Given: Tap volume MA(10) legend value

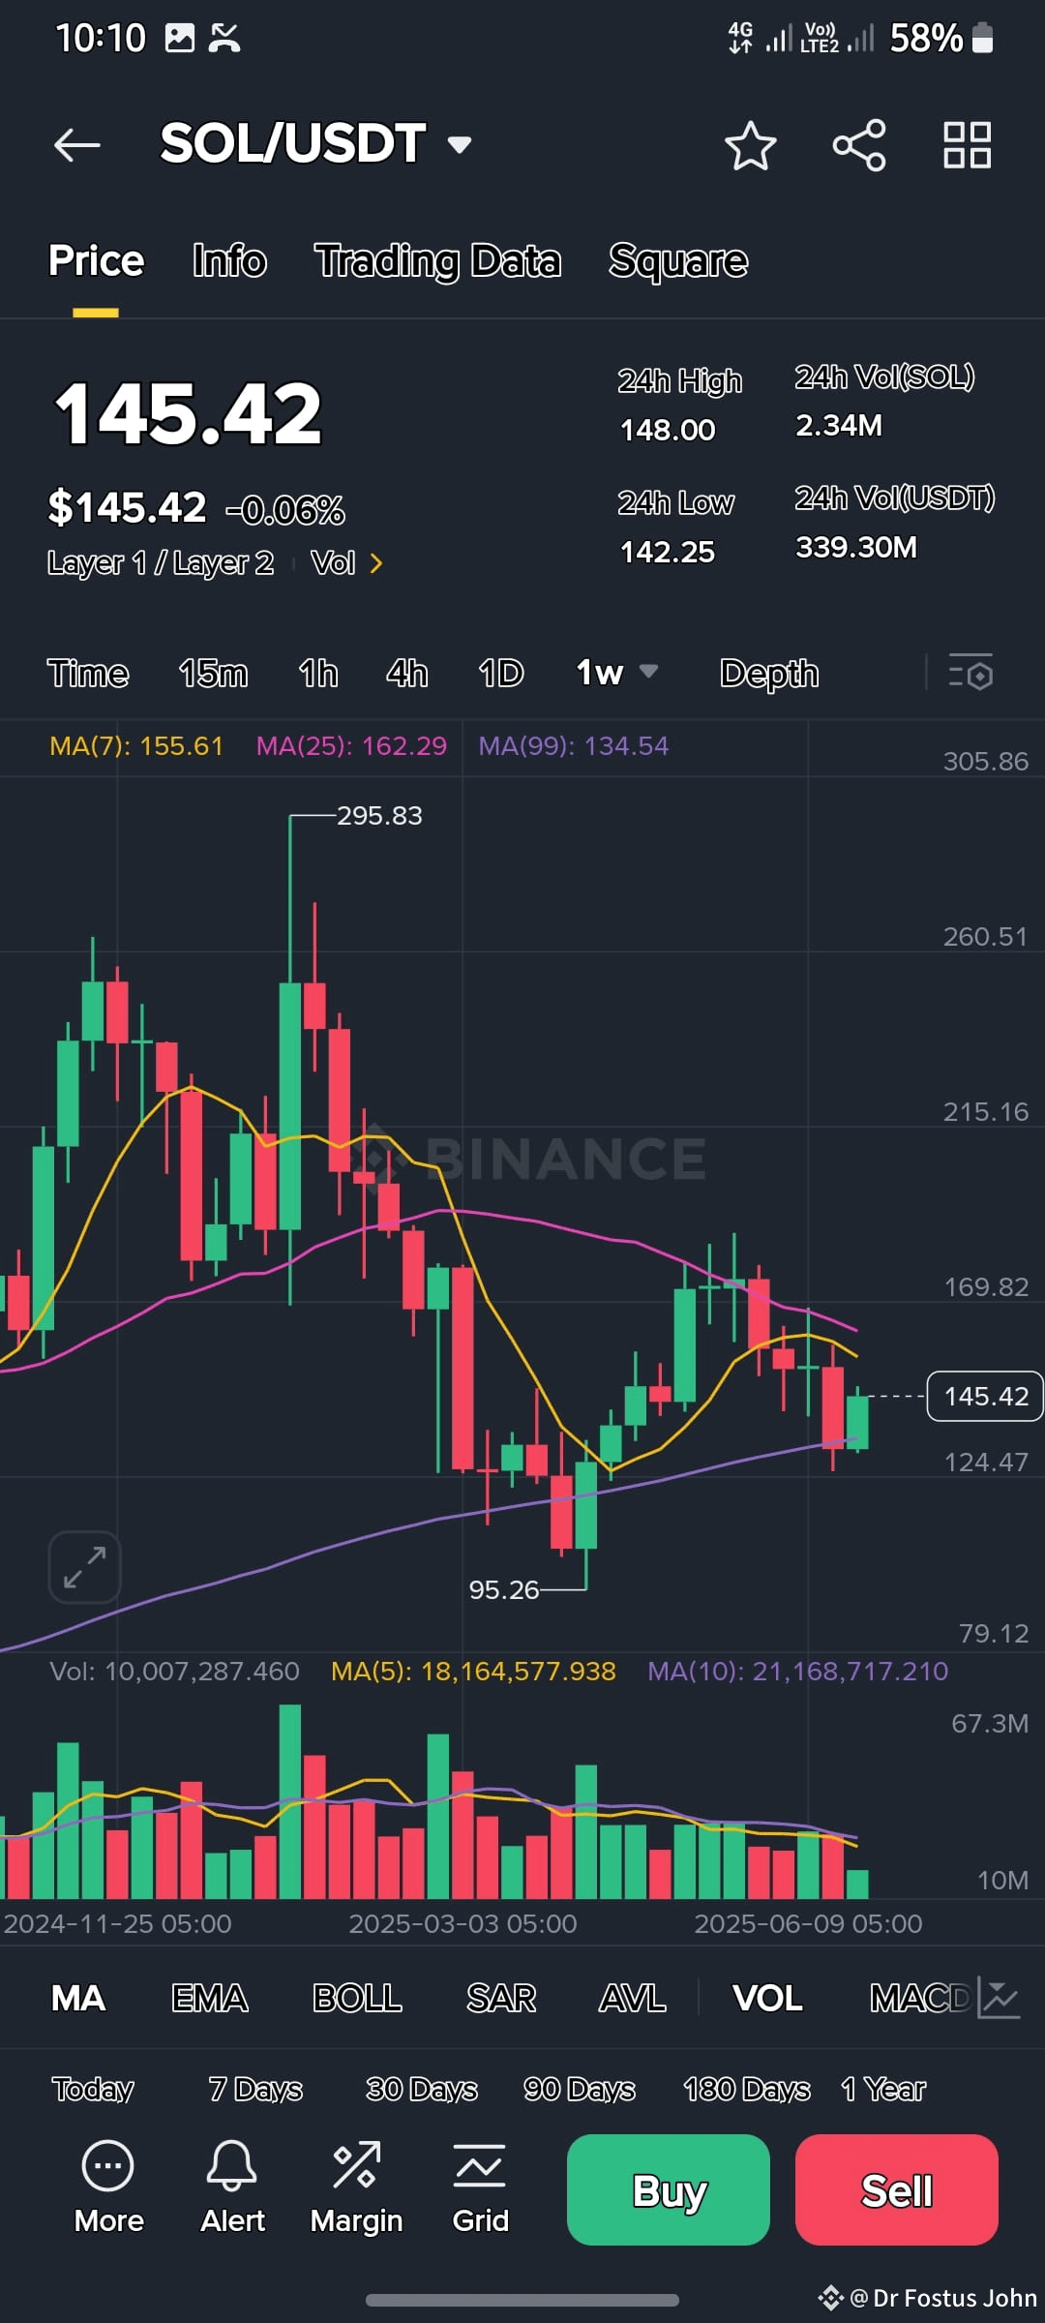Looking at the screenshot, I should pyautogui.click(x=797, y=1672).
